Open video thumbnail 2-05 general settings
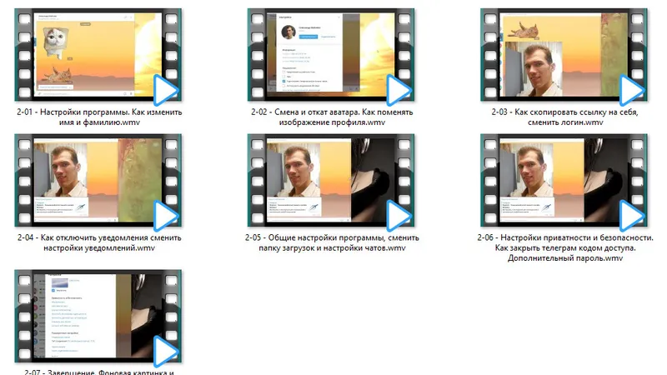Viewport: 667px width, 375px height. pos(331,180)
